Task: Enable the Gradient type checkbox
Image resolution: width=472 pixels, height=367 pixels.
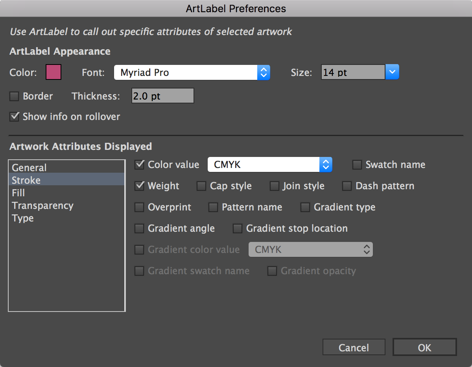Action: tap(305, 207)
